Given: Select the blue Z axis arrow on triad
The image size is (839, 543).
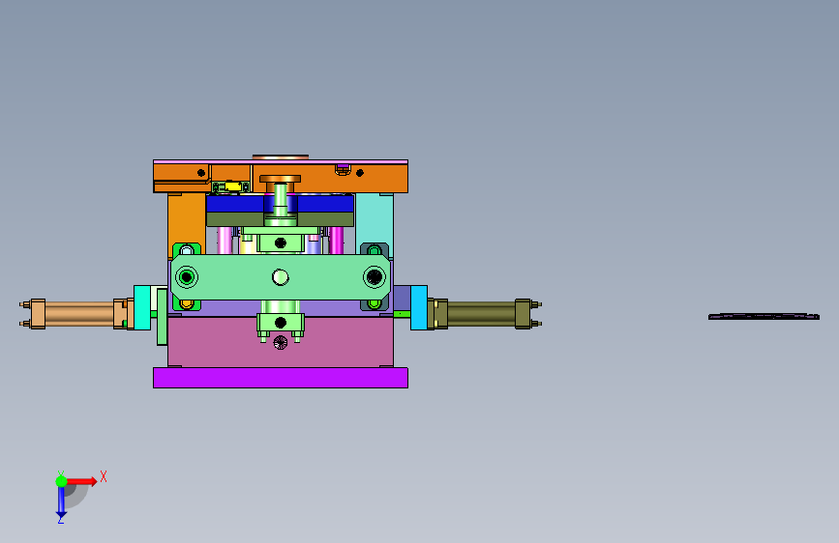Looking at the screenshot, I should click(x=61, y=502).
